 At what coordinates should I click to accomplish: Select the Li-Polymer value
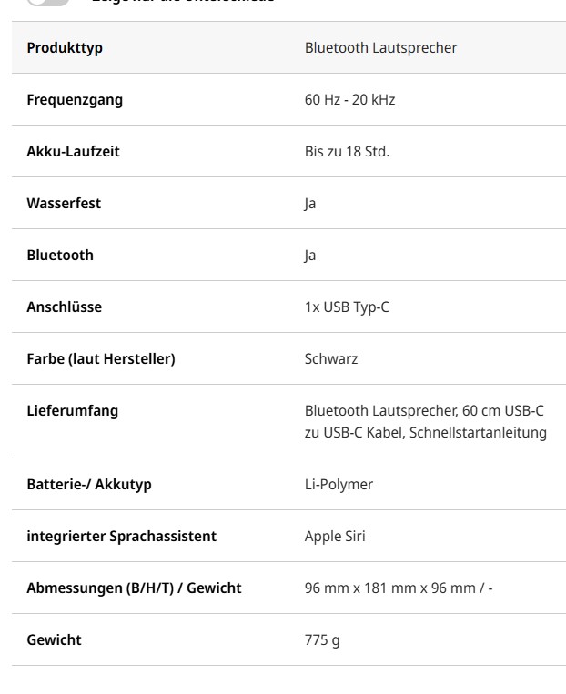click(x=339, y=485)
